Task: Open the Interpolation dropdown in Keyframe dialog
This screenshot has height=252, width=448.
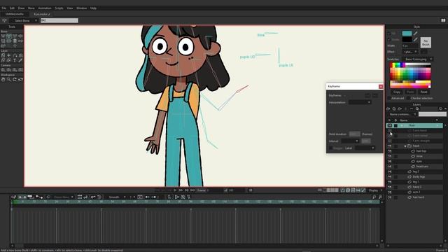Action: 360,102
